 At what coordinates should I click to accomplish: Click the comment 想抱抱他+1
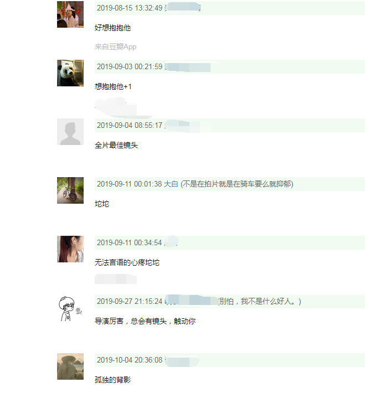(113, 86)
